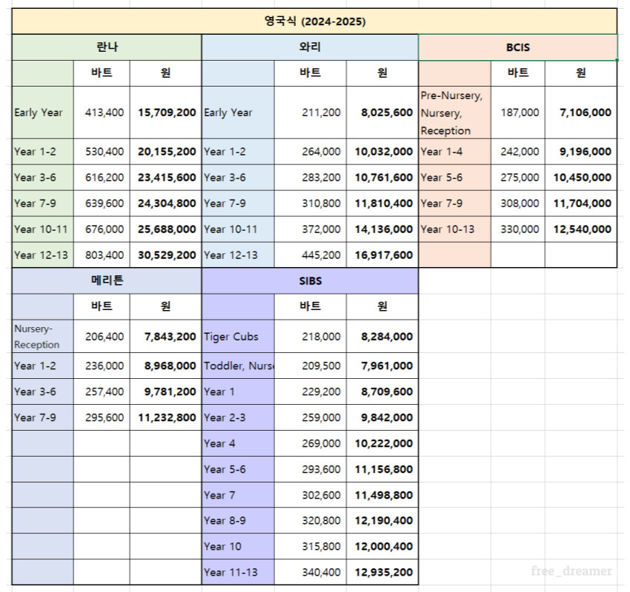
Task: Select the 283,200 cell
Action: [310, 178]
